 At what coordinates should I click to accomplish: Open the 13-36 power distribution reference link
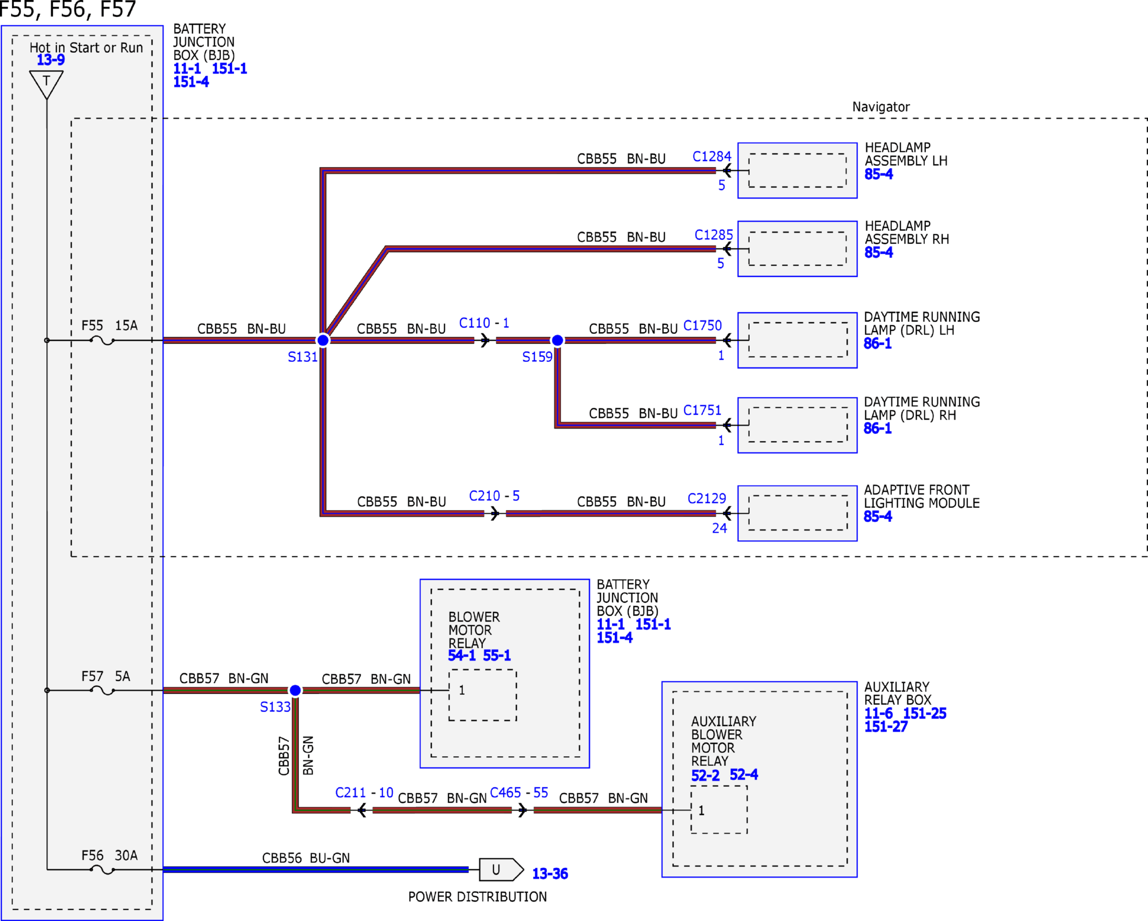550,874
